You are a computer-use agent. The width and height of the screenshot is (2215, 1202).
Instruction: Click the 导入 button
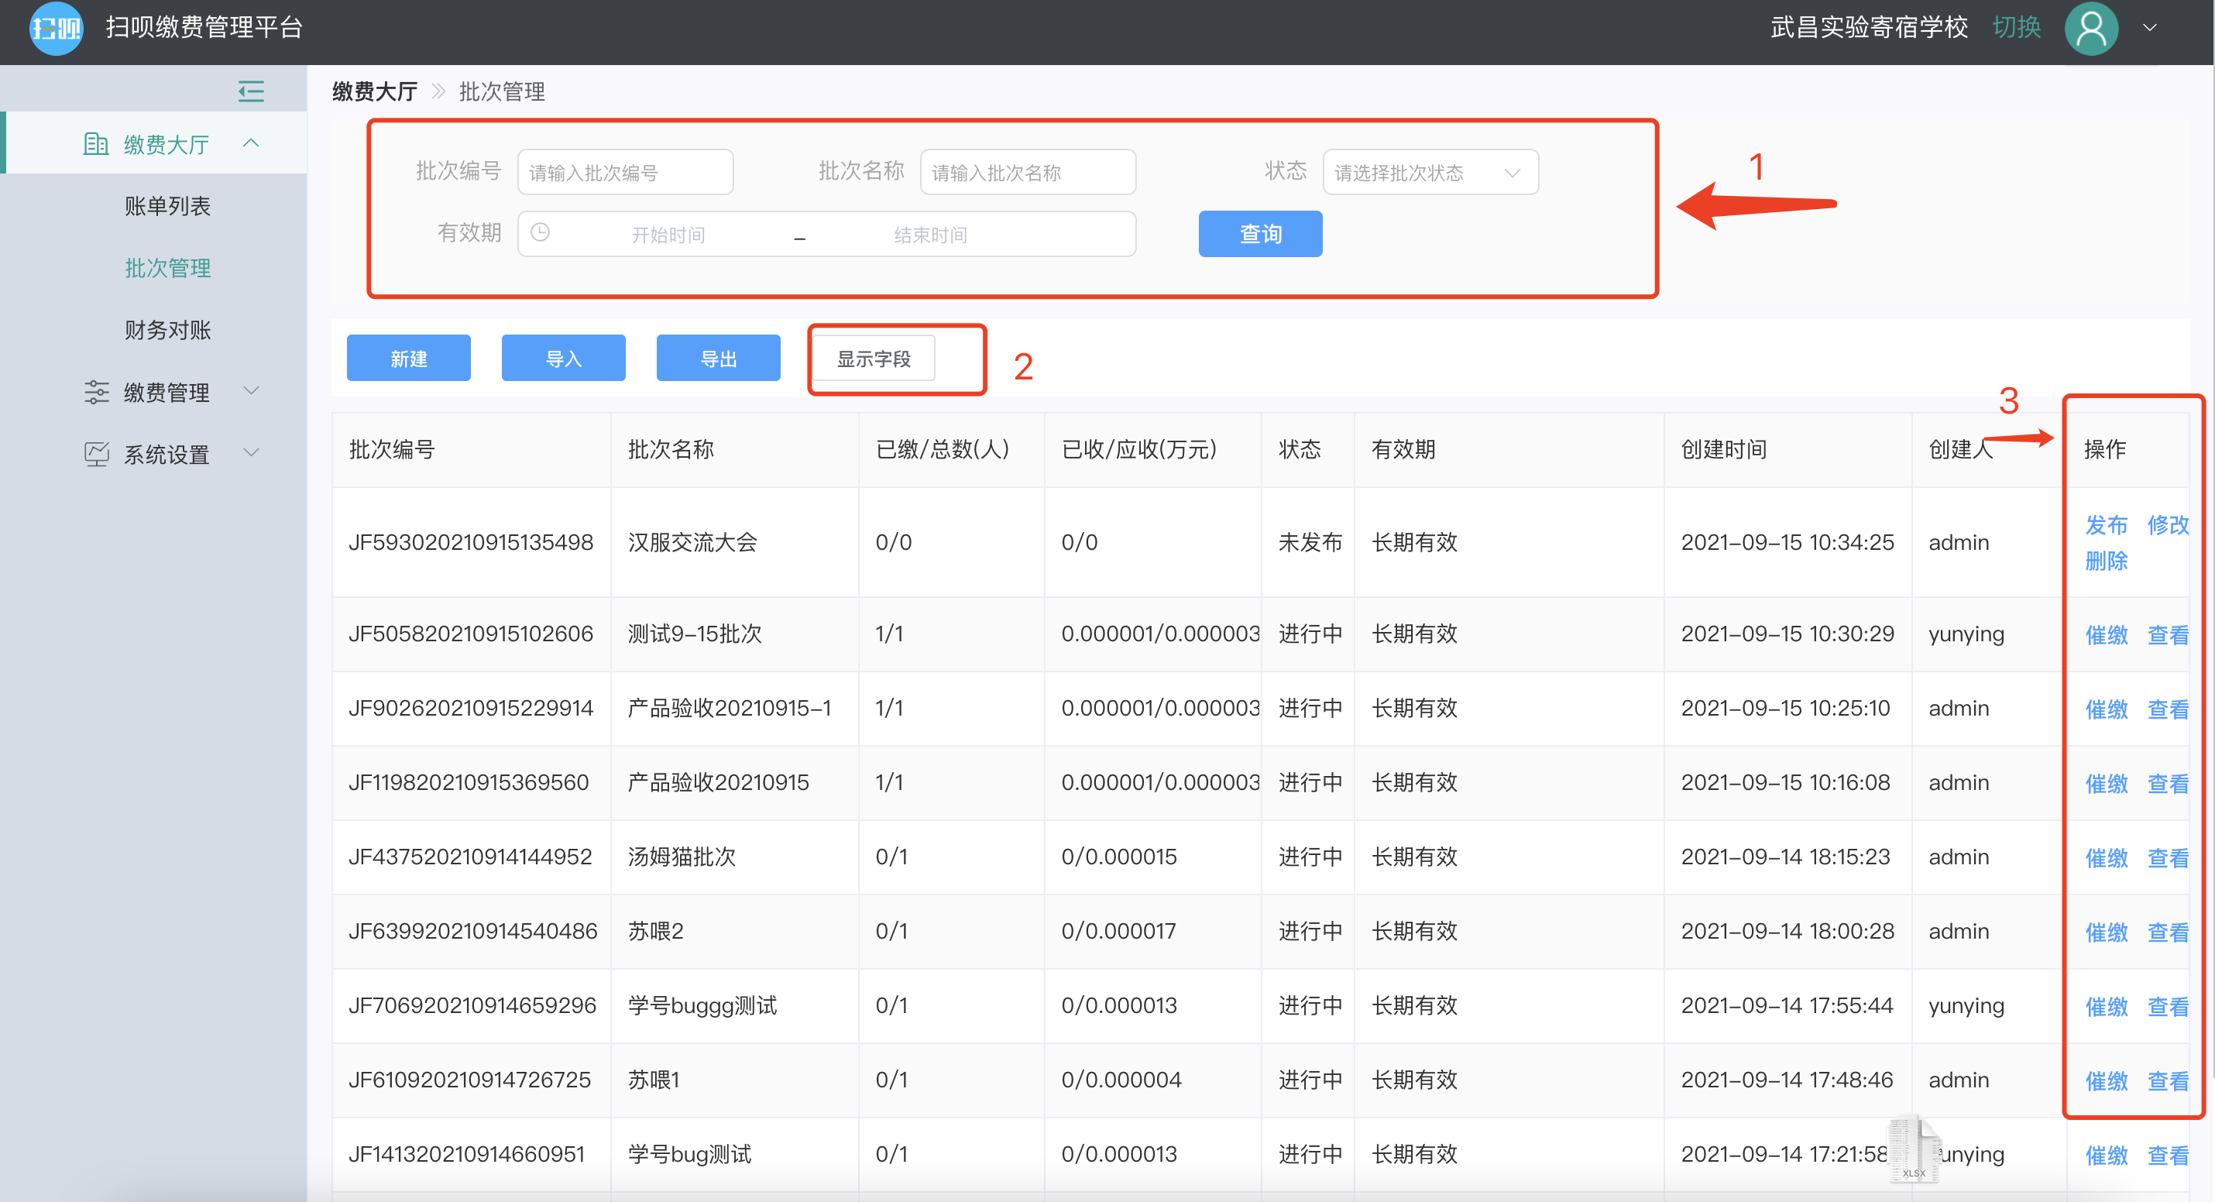[x=563, y=358]
